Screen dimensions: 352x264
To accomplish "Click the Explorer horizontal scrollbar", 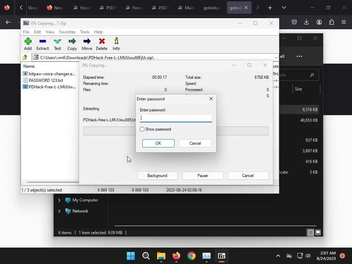I will (215, 225).
